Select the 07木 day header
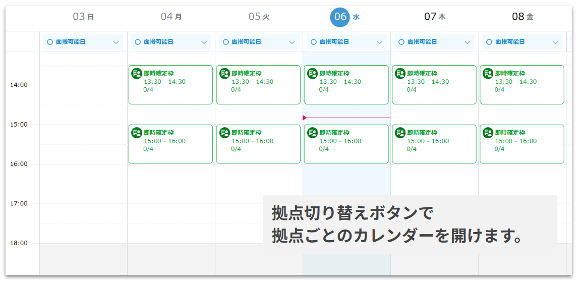Screen dimensions: 583x284 point(435,17)
